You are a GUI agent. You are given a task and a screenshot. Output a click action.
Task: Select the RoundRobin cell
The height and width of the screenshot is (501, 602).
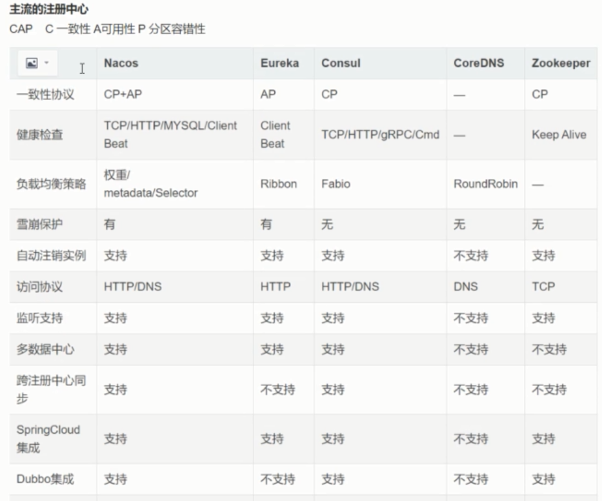(486, 184)
